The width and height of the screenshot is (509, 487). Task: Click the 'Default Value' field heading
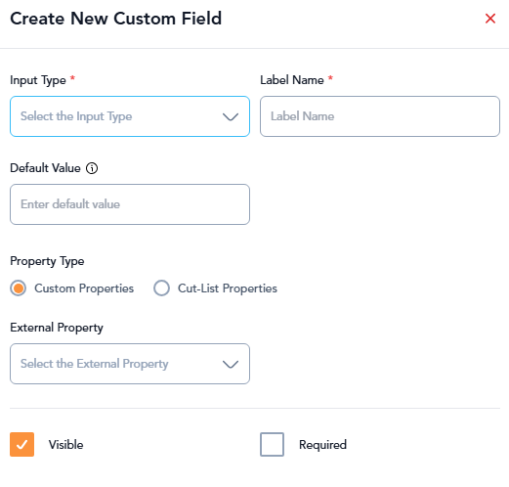coord(45,168)
